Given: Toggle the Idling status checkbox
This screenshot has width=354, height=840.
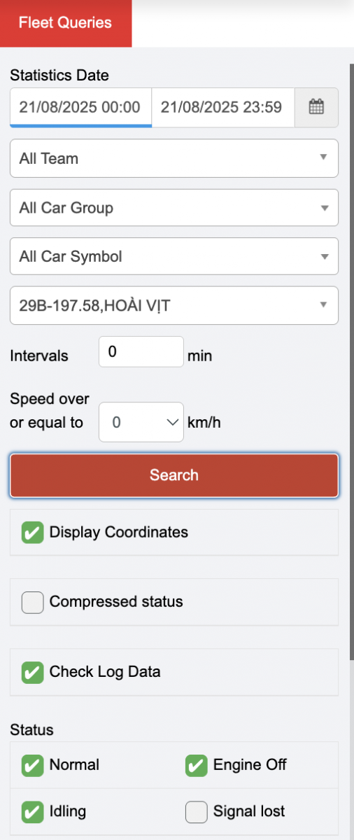Looking at the screenshot, I should (33, 812).
